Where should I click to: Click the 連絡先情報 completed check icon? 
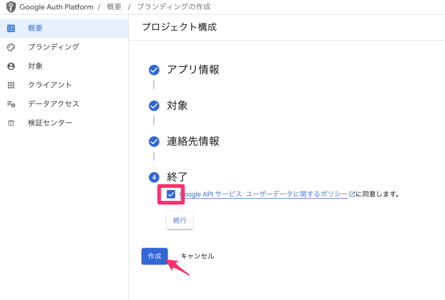(154, 141)
